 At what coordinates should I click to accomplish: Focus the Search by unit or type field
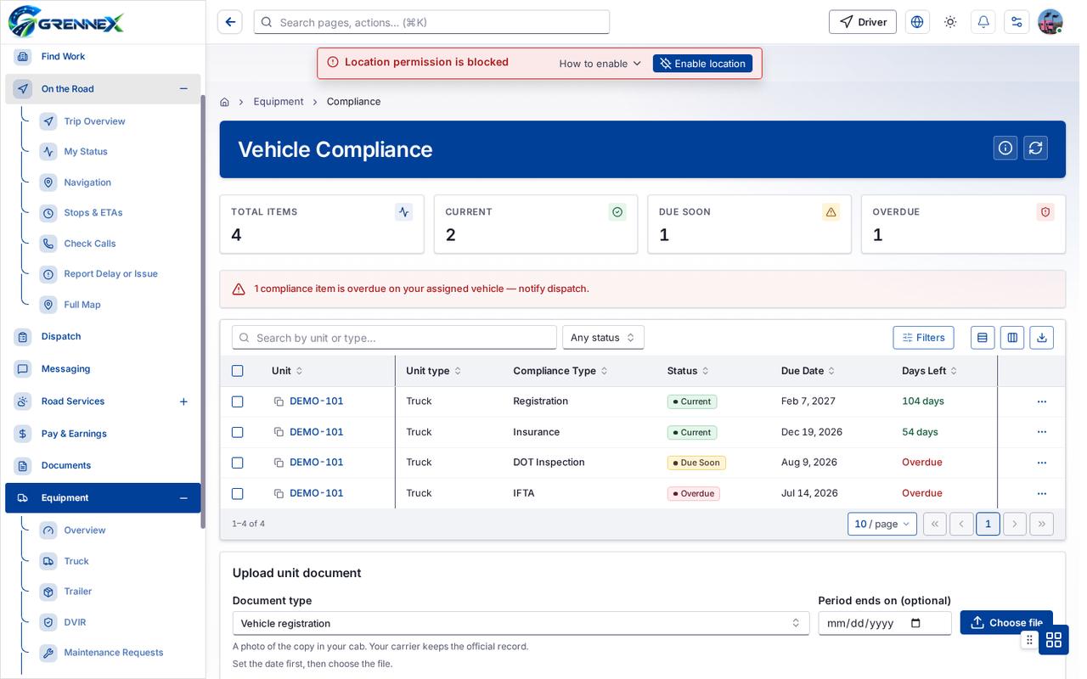pyautogui.click(x=394, y=338)
